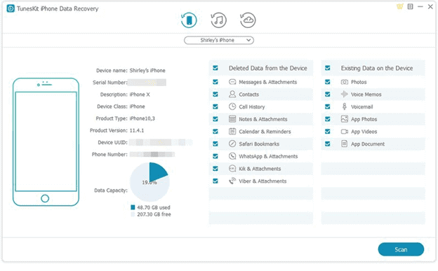
Task: Click the Messages & Attachments speech bubble icon
Action: coord(232,82)
